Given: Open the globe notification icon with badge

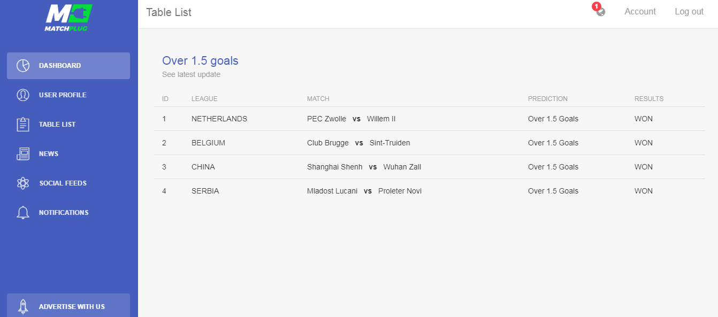Looking at the screenshot, I should (x=600, y=11).
